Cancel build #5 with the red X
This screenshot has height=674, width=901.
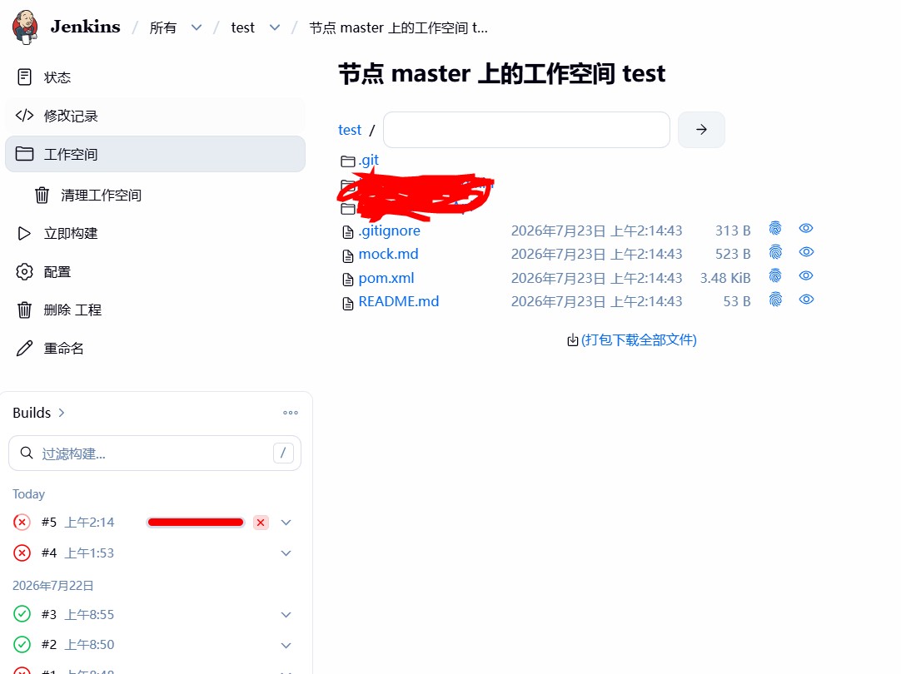261,523
